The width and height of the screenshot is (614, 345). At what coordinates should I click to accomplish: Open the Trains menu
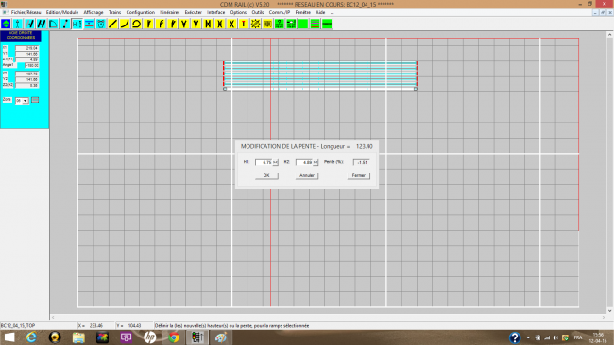[x=114, y=12]
